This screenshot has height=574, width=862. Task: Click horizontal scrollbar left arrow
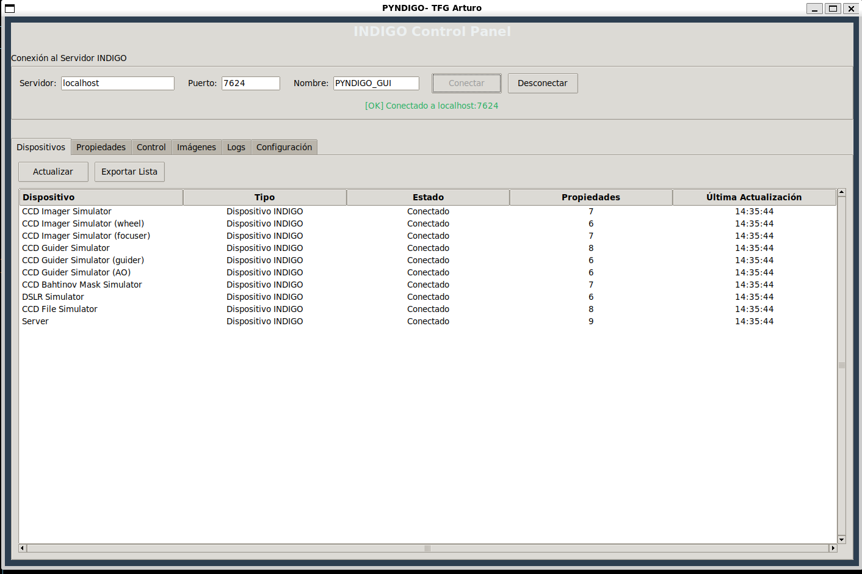(23, 548)
